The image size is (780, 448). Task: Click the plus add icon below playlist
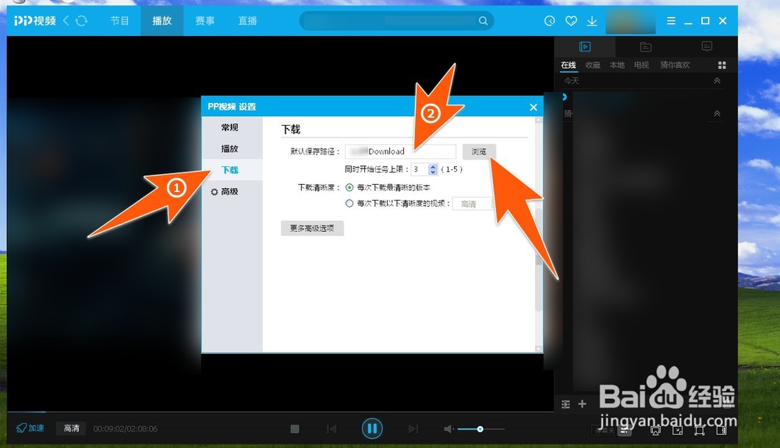[x=582, y=404]
